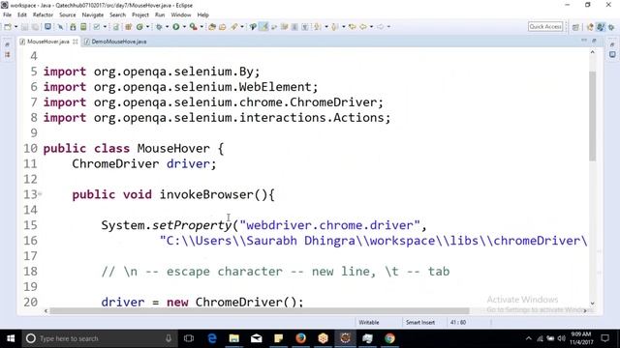Click the New Java Package icon
The image size is (620, 348).
tap(129, 27)
